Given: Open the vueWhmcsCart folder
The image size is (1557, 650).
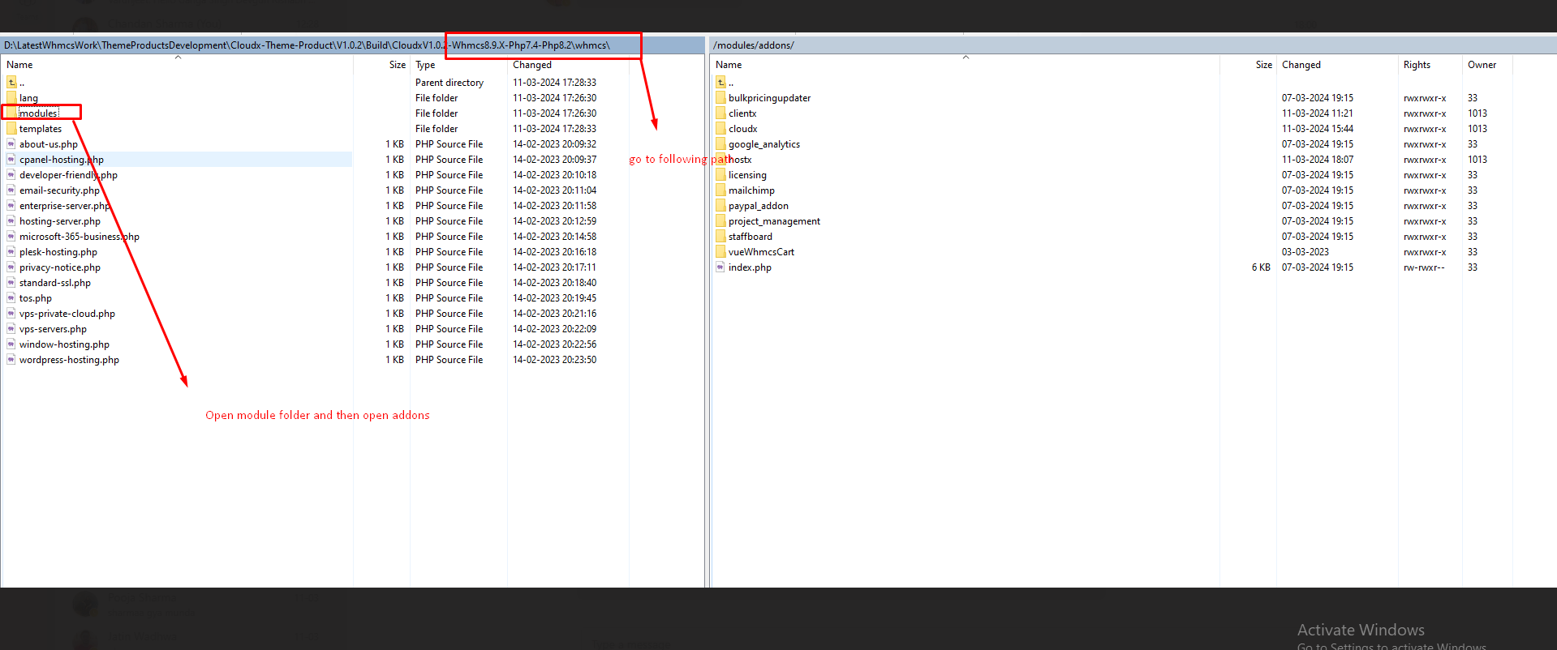Looking at the screenshot, I should 760,252.
